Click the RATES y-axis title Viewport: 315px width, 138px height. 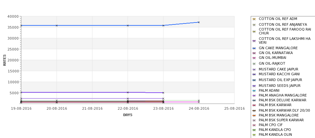pyautogui.click(x=5, y=60)
